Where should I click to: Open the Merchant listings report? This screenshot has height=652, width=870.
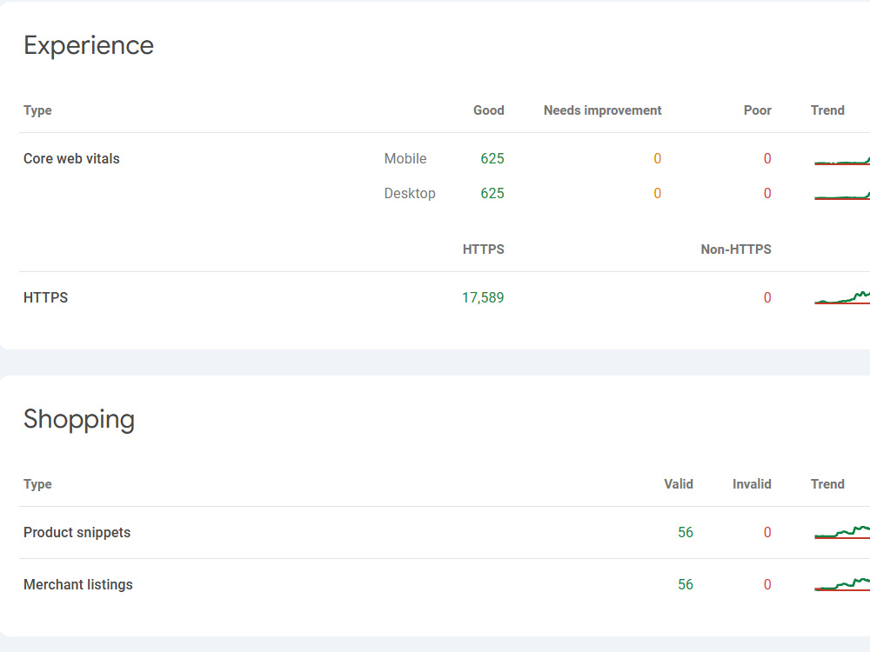(x=445, y=584)
